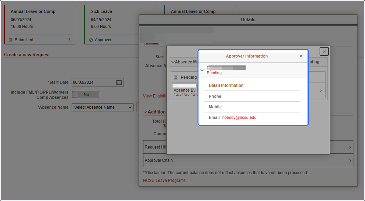Viewport: 365px width, 201px height.
Task: Click the red Pending status under approver
Action: [x=214, y=73]
